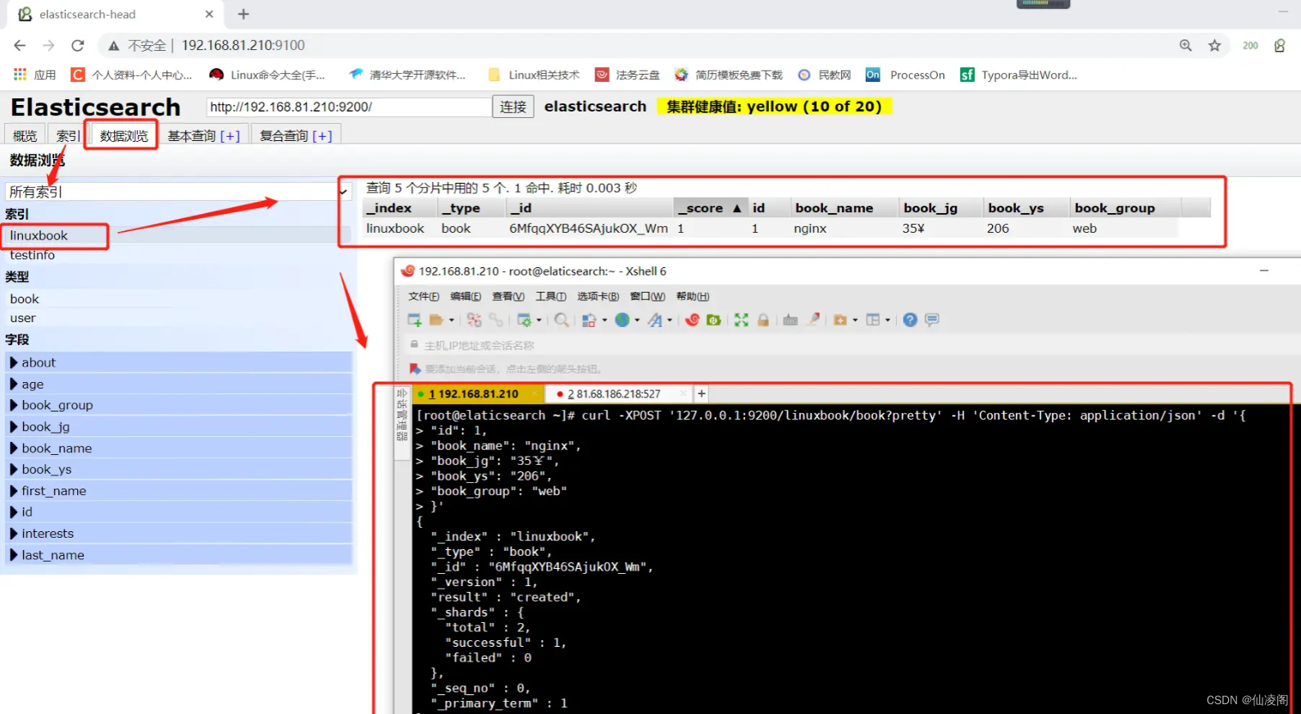The width and height of the screenshot is (1301, 714).
Task: Add a new Xshell session tab
Action: pyautogui.click(x=701, y=393)
